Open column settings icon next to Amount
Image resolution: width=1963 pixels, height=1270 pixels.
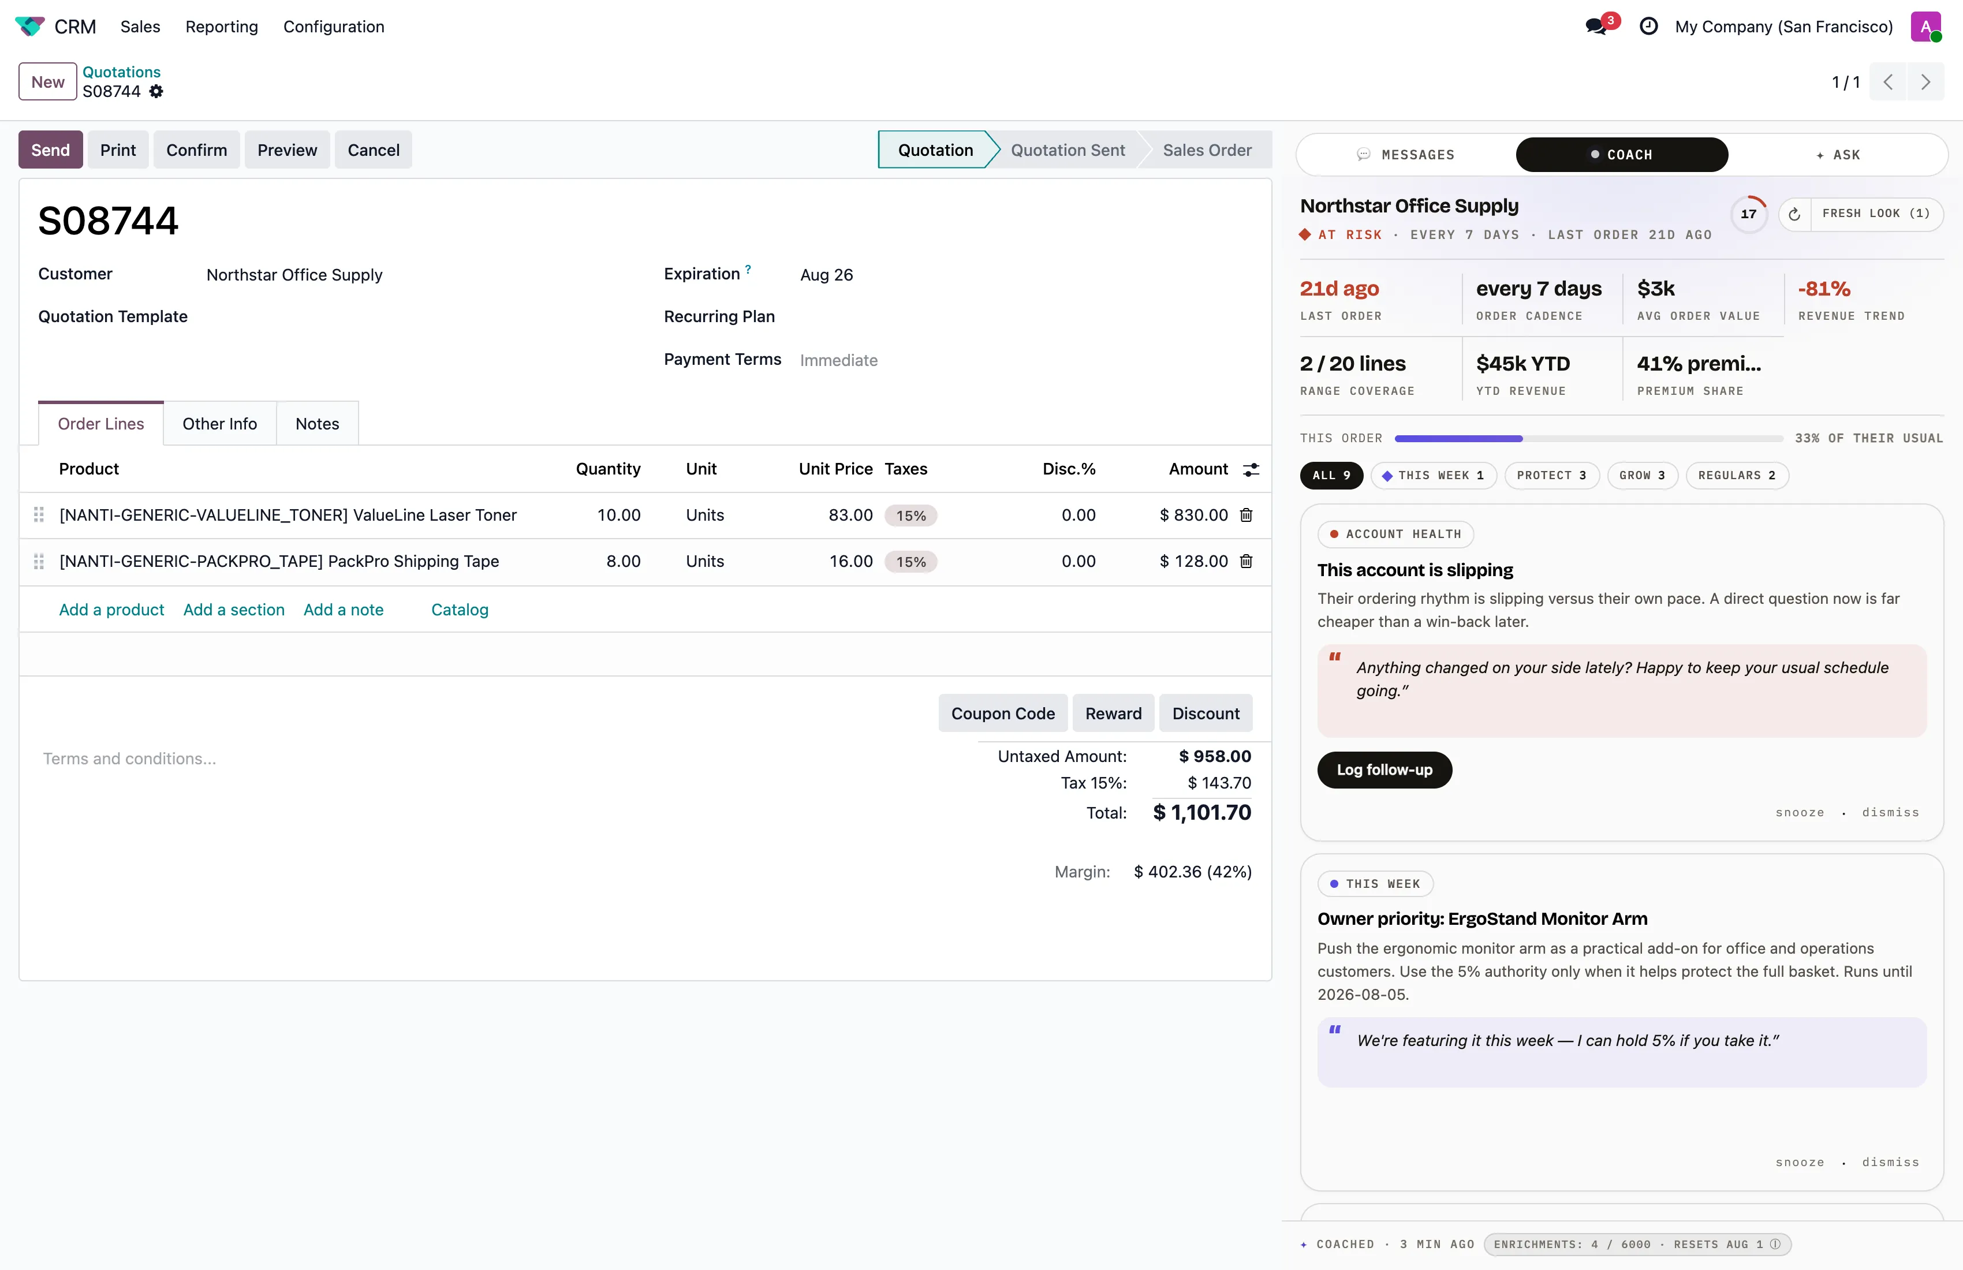pos(1251,469)
